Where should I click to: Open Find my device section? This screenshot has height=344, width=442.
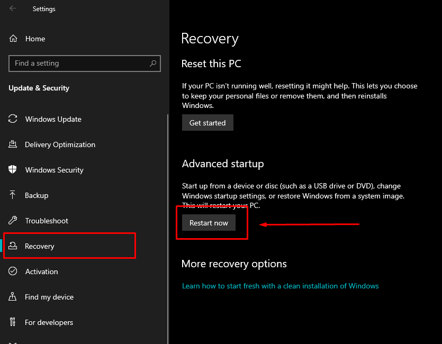point(49,297)
